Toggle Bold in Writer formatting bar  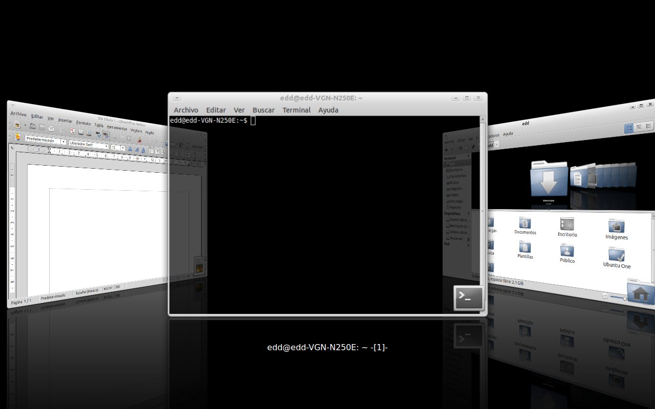point(130,149)
